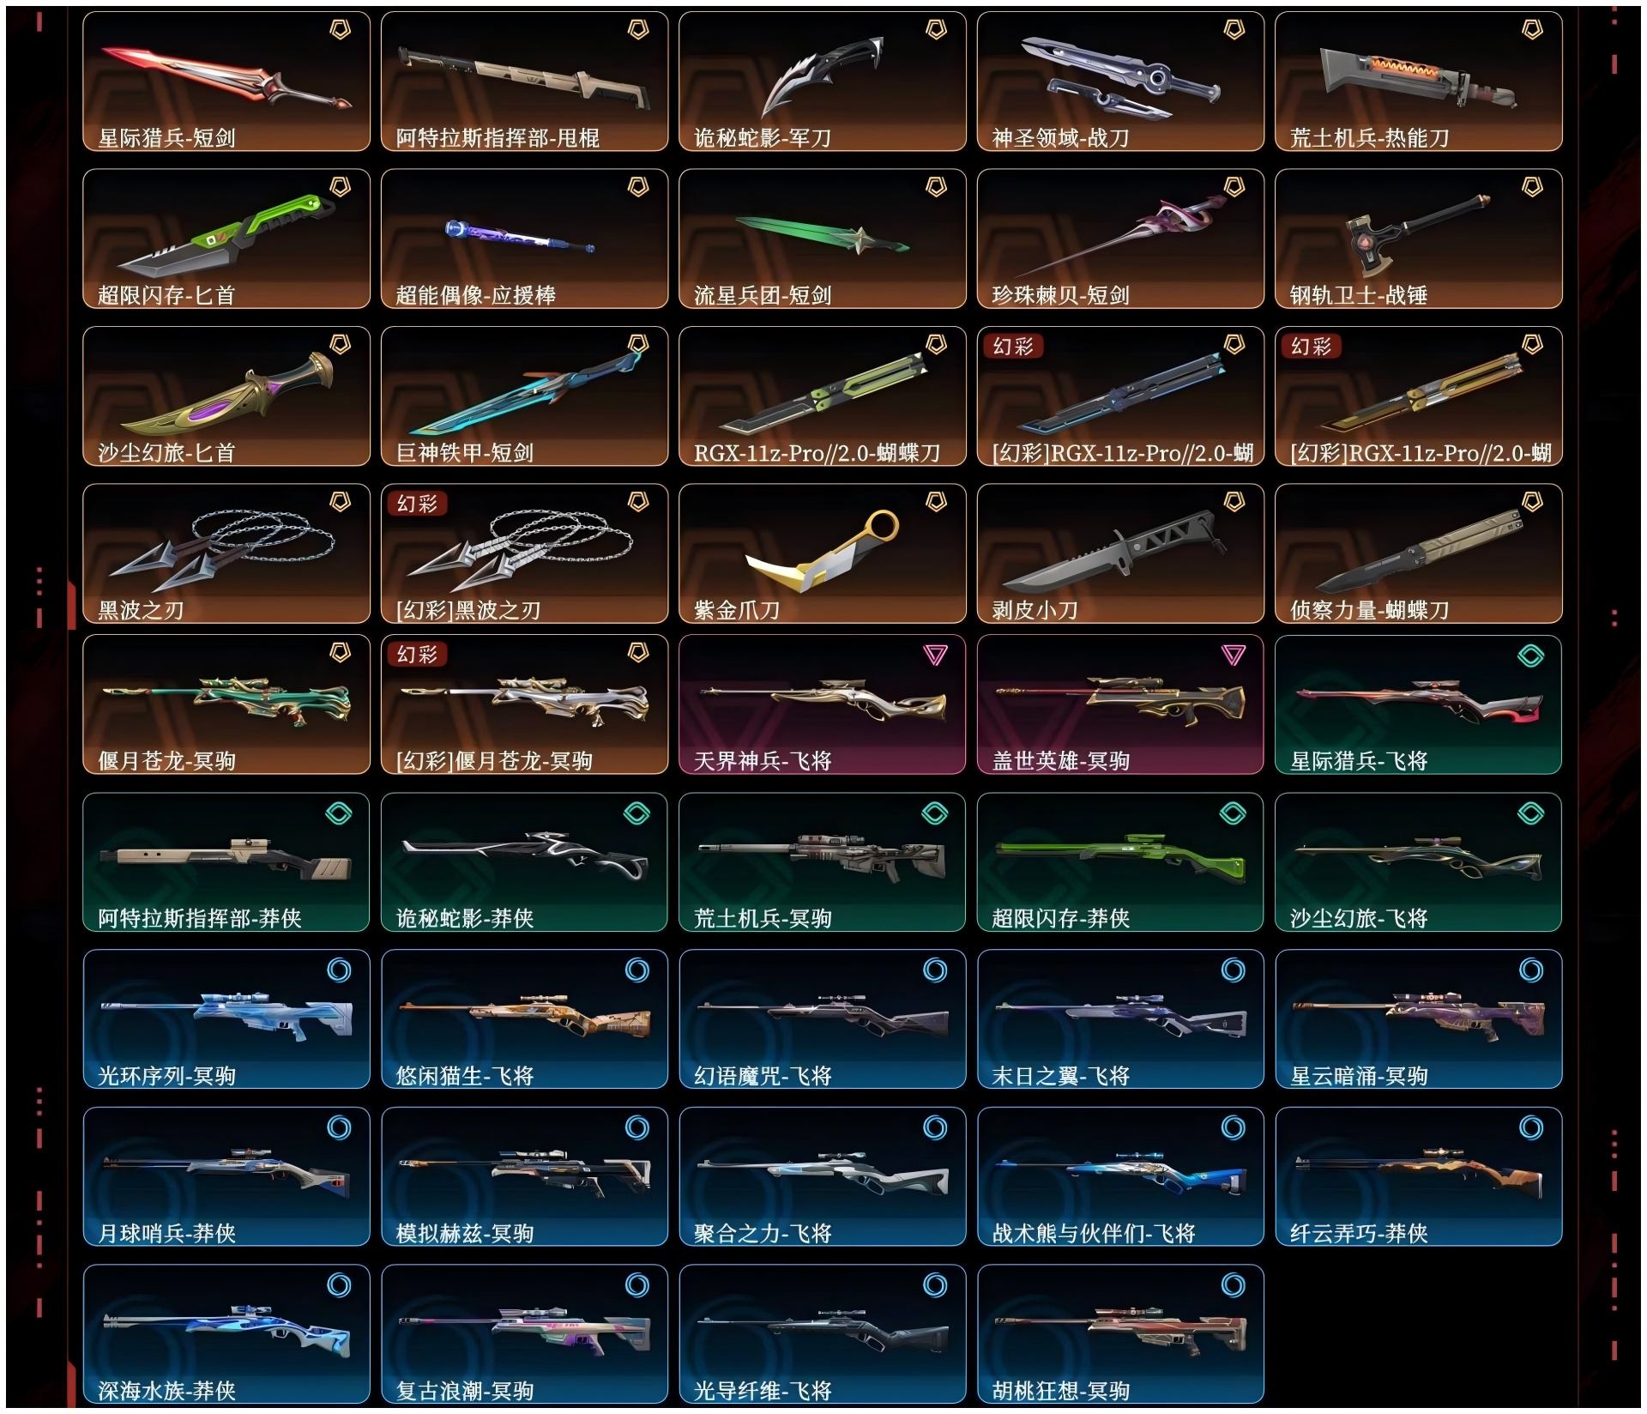The width and height of the screenshot is (1647, 1414).
Task: Select the 剥皮小刀 knife card
Action: [x=1120, y=553]
